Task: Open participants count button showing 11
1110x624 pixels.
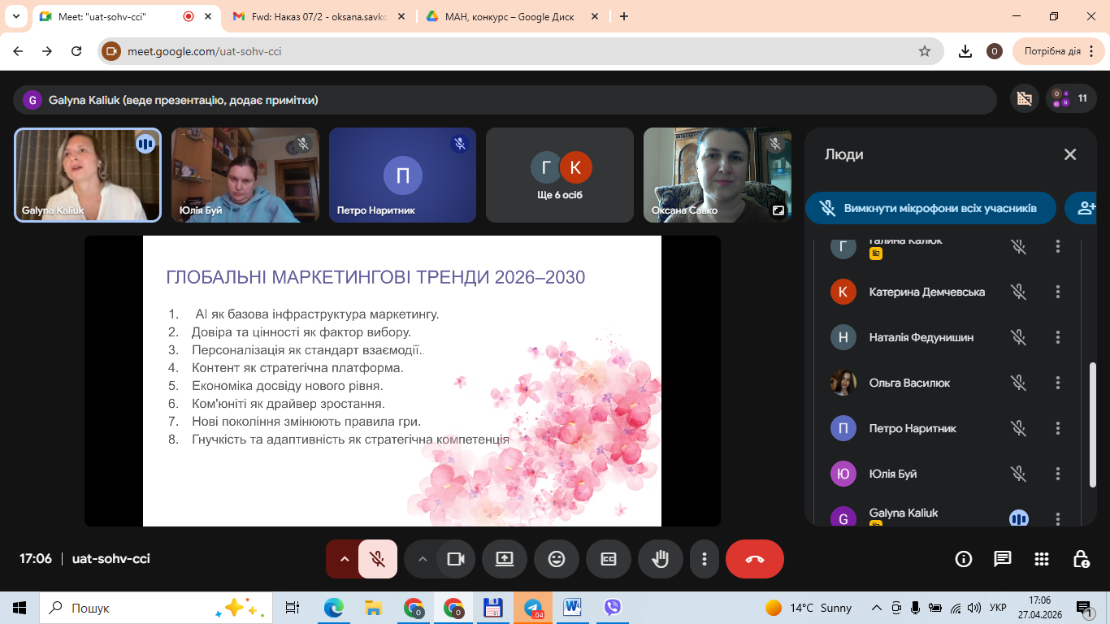Action: click(1071, 99)
